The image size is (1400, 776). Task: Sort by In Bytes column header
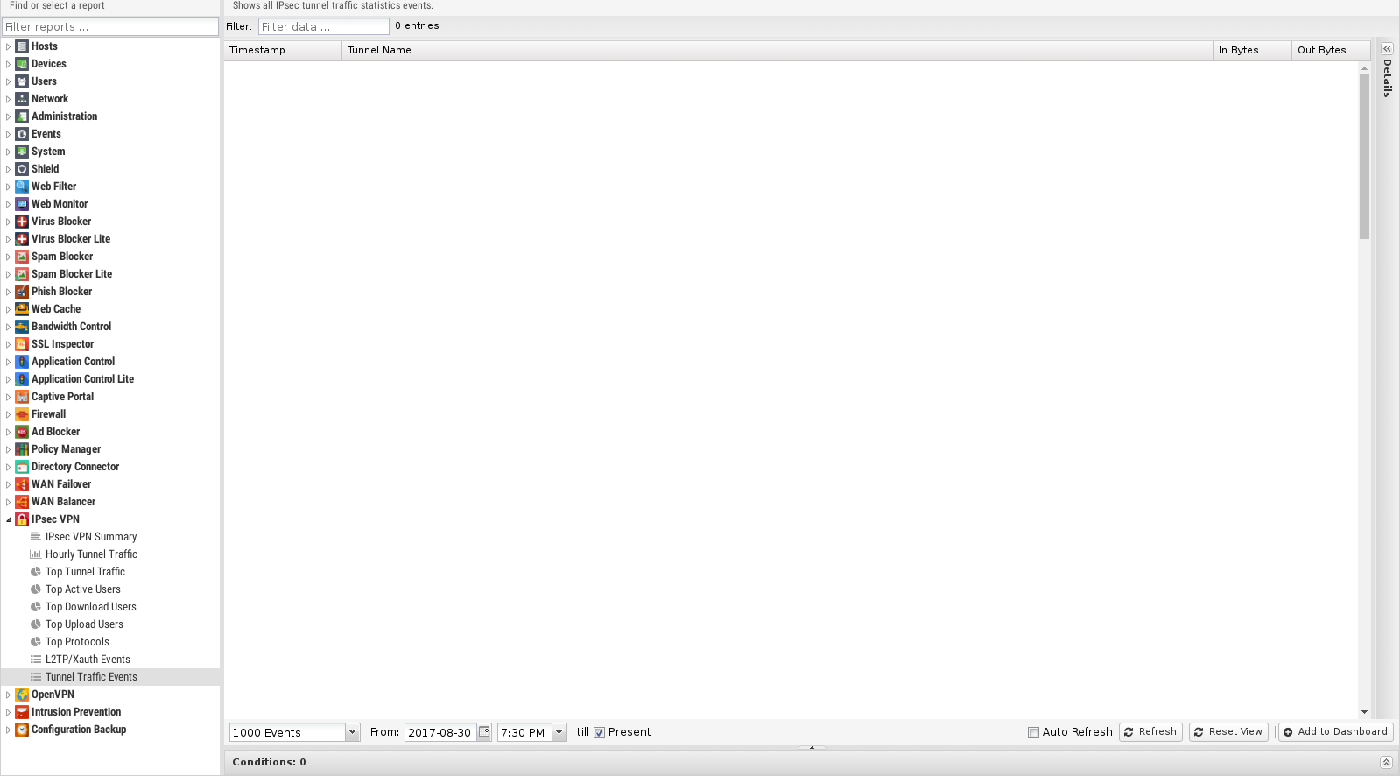point(1252,50)
